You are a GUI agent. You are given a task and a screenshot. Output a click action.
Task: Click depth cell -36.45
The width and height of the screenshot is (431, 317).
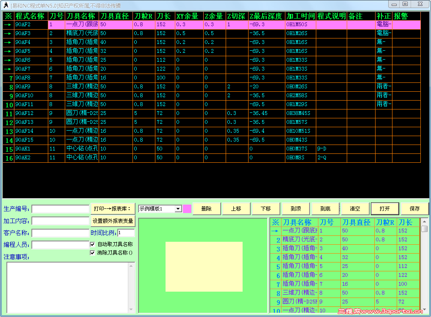tap(267, 113)
